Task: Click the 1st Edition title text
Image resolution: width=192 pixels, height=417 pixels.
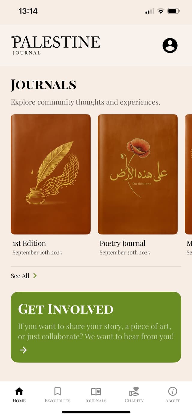Action: 29,243
